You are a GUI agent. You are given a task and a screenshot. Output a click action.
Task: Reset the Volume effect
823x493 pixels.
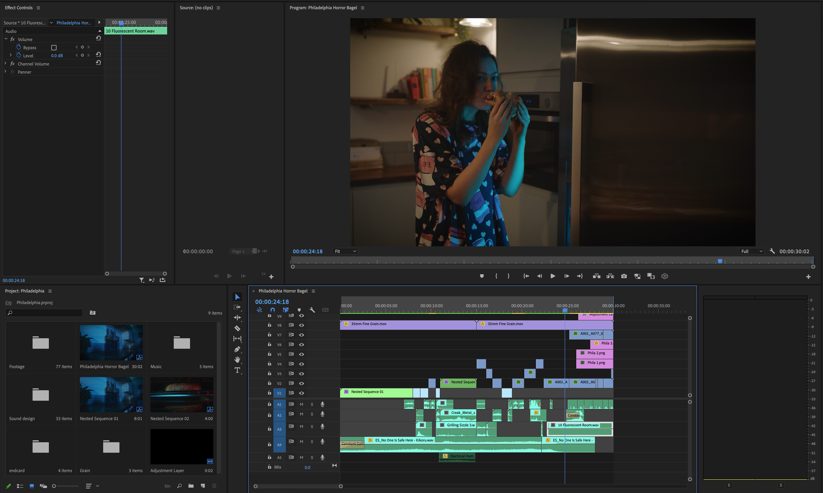click(98, 38)
